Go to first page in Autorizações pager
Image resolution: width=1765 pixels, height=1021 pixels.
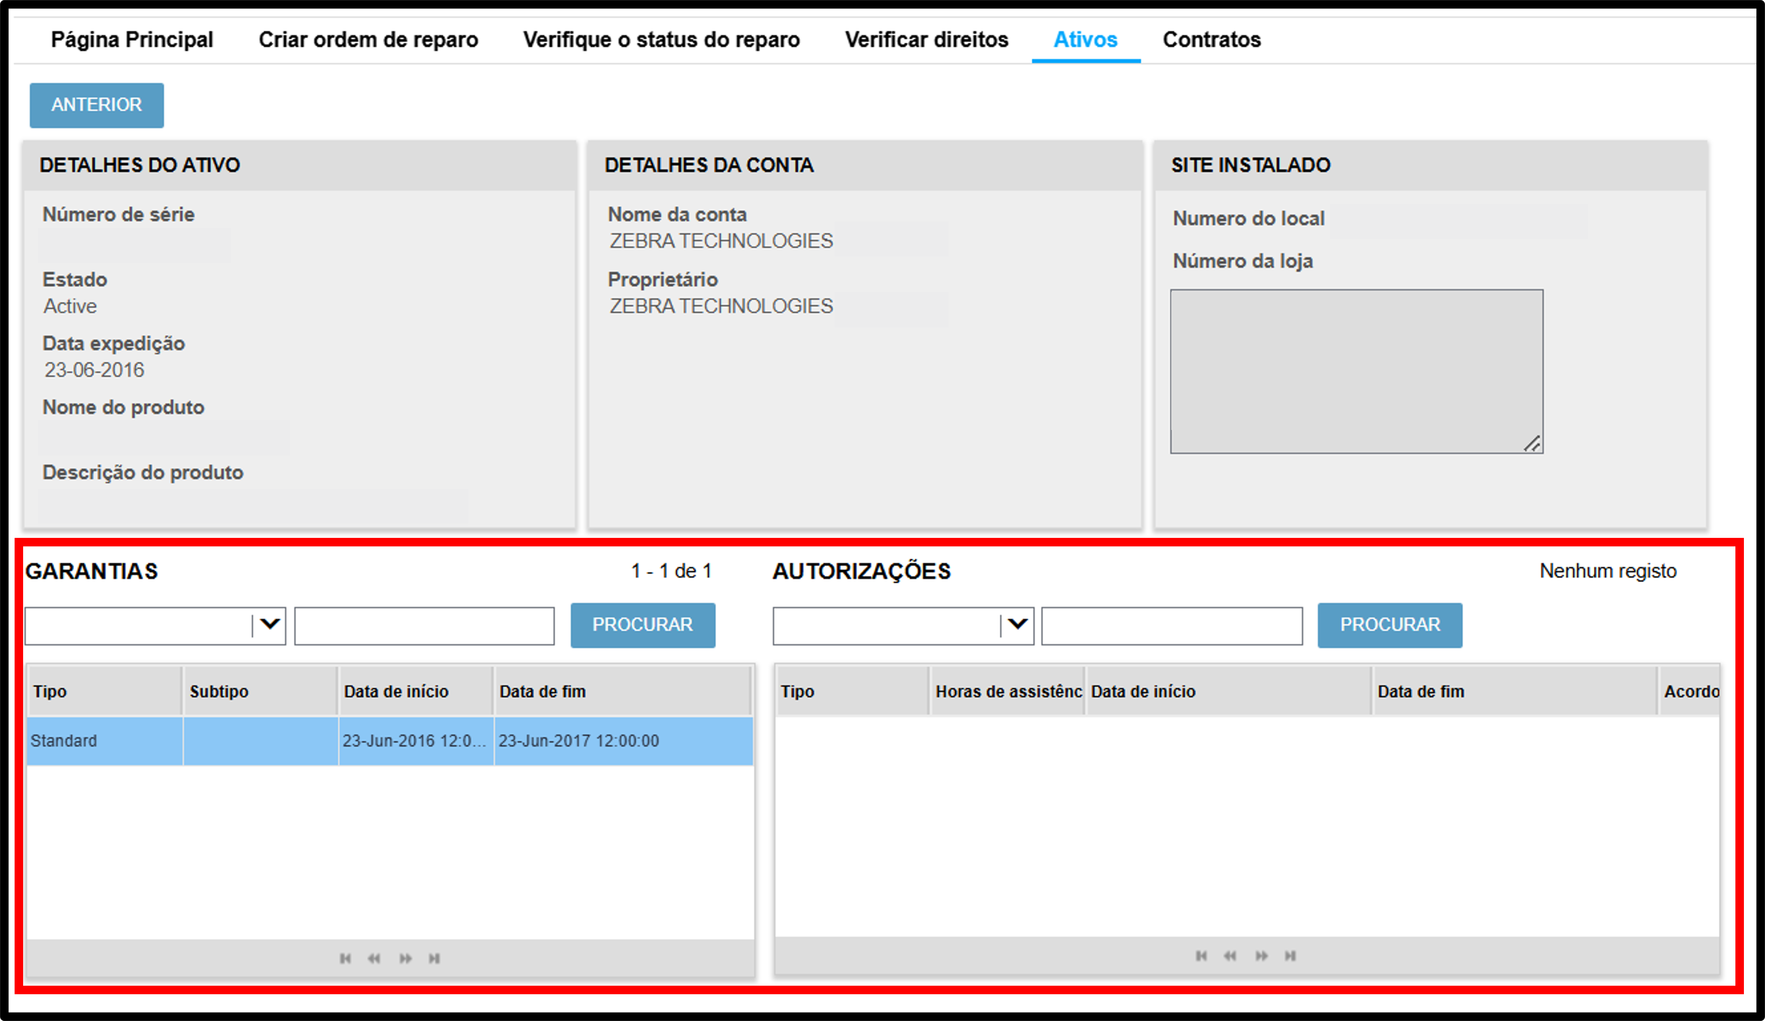(x=1201, y=956)
